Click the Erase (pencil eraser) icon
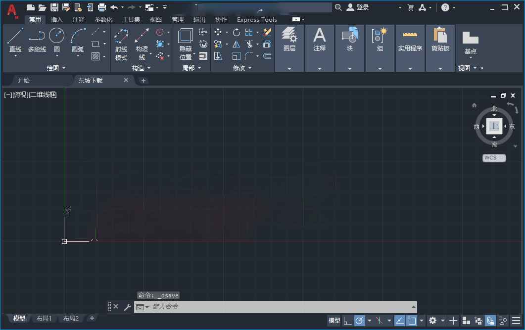525x330 pixels. [267, 32]
